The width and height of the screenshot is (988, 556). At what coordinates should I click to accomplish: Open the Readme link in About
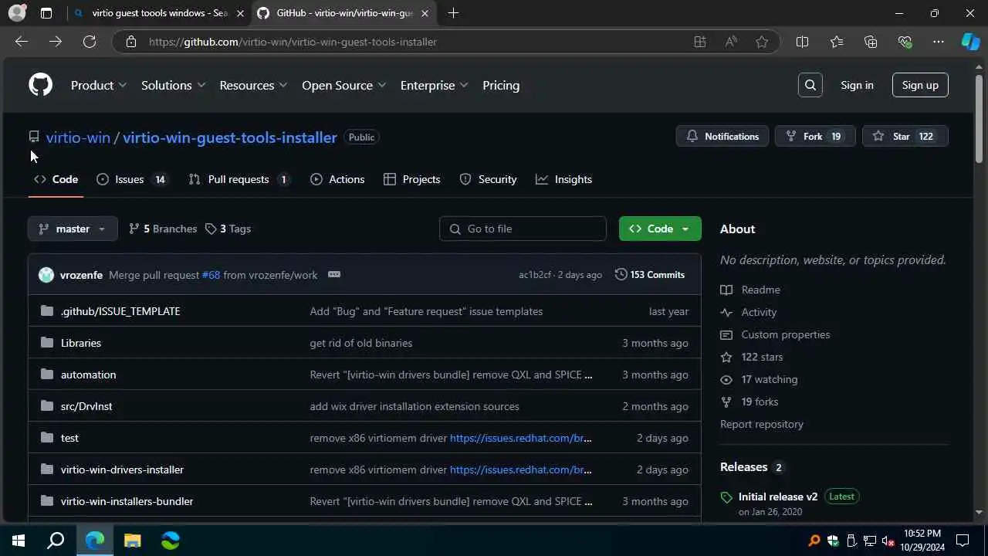point(760,290)
